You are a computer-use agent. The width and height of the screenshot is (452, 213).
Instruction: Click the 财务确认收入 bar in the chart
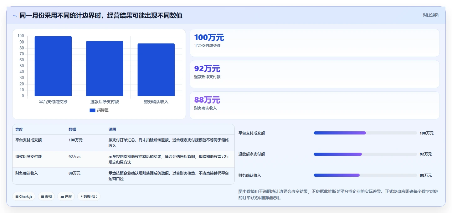(x=156, y=70)
